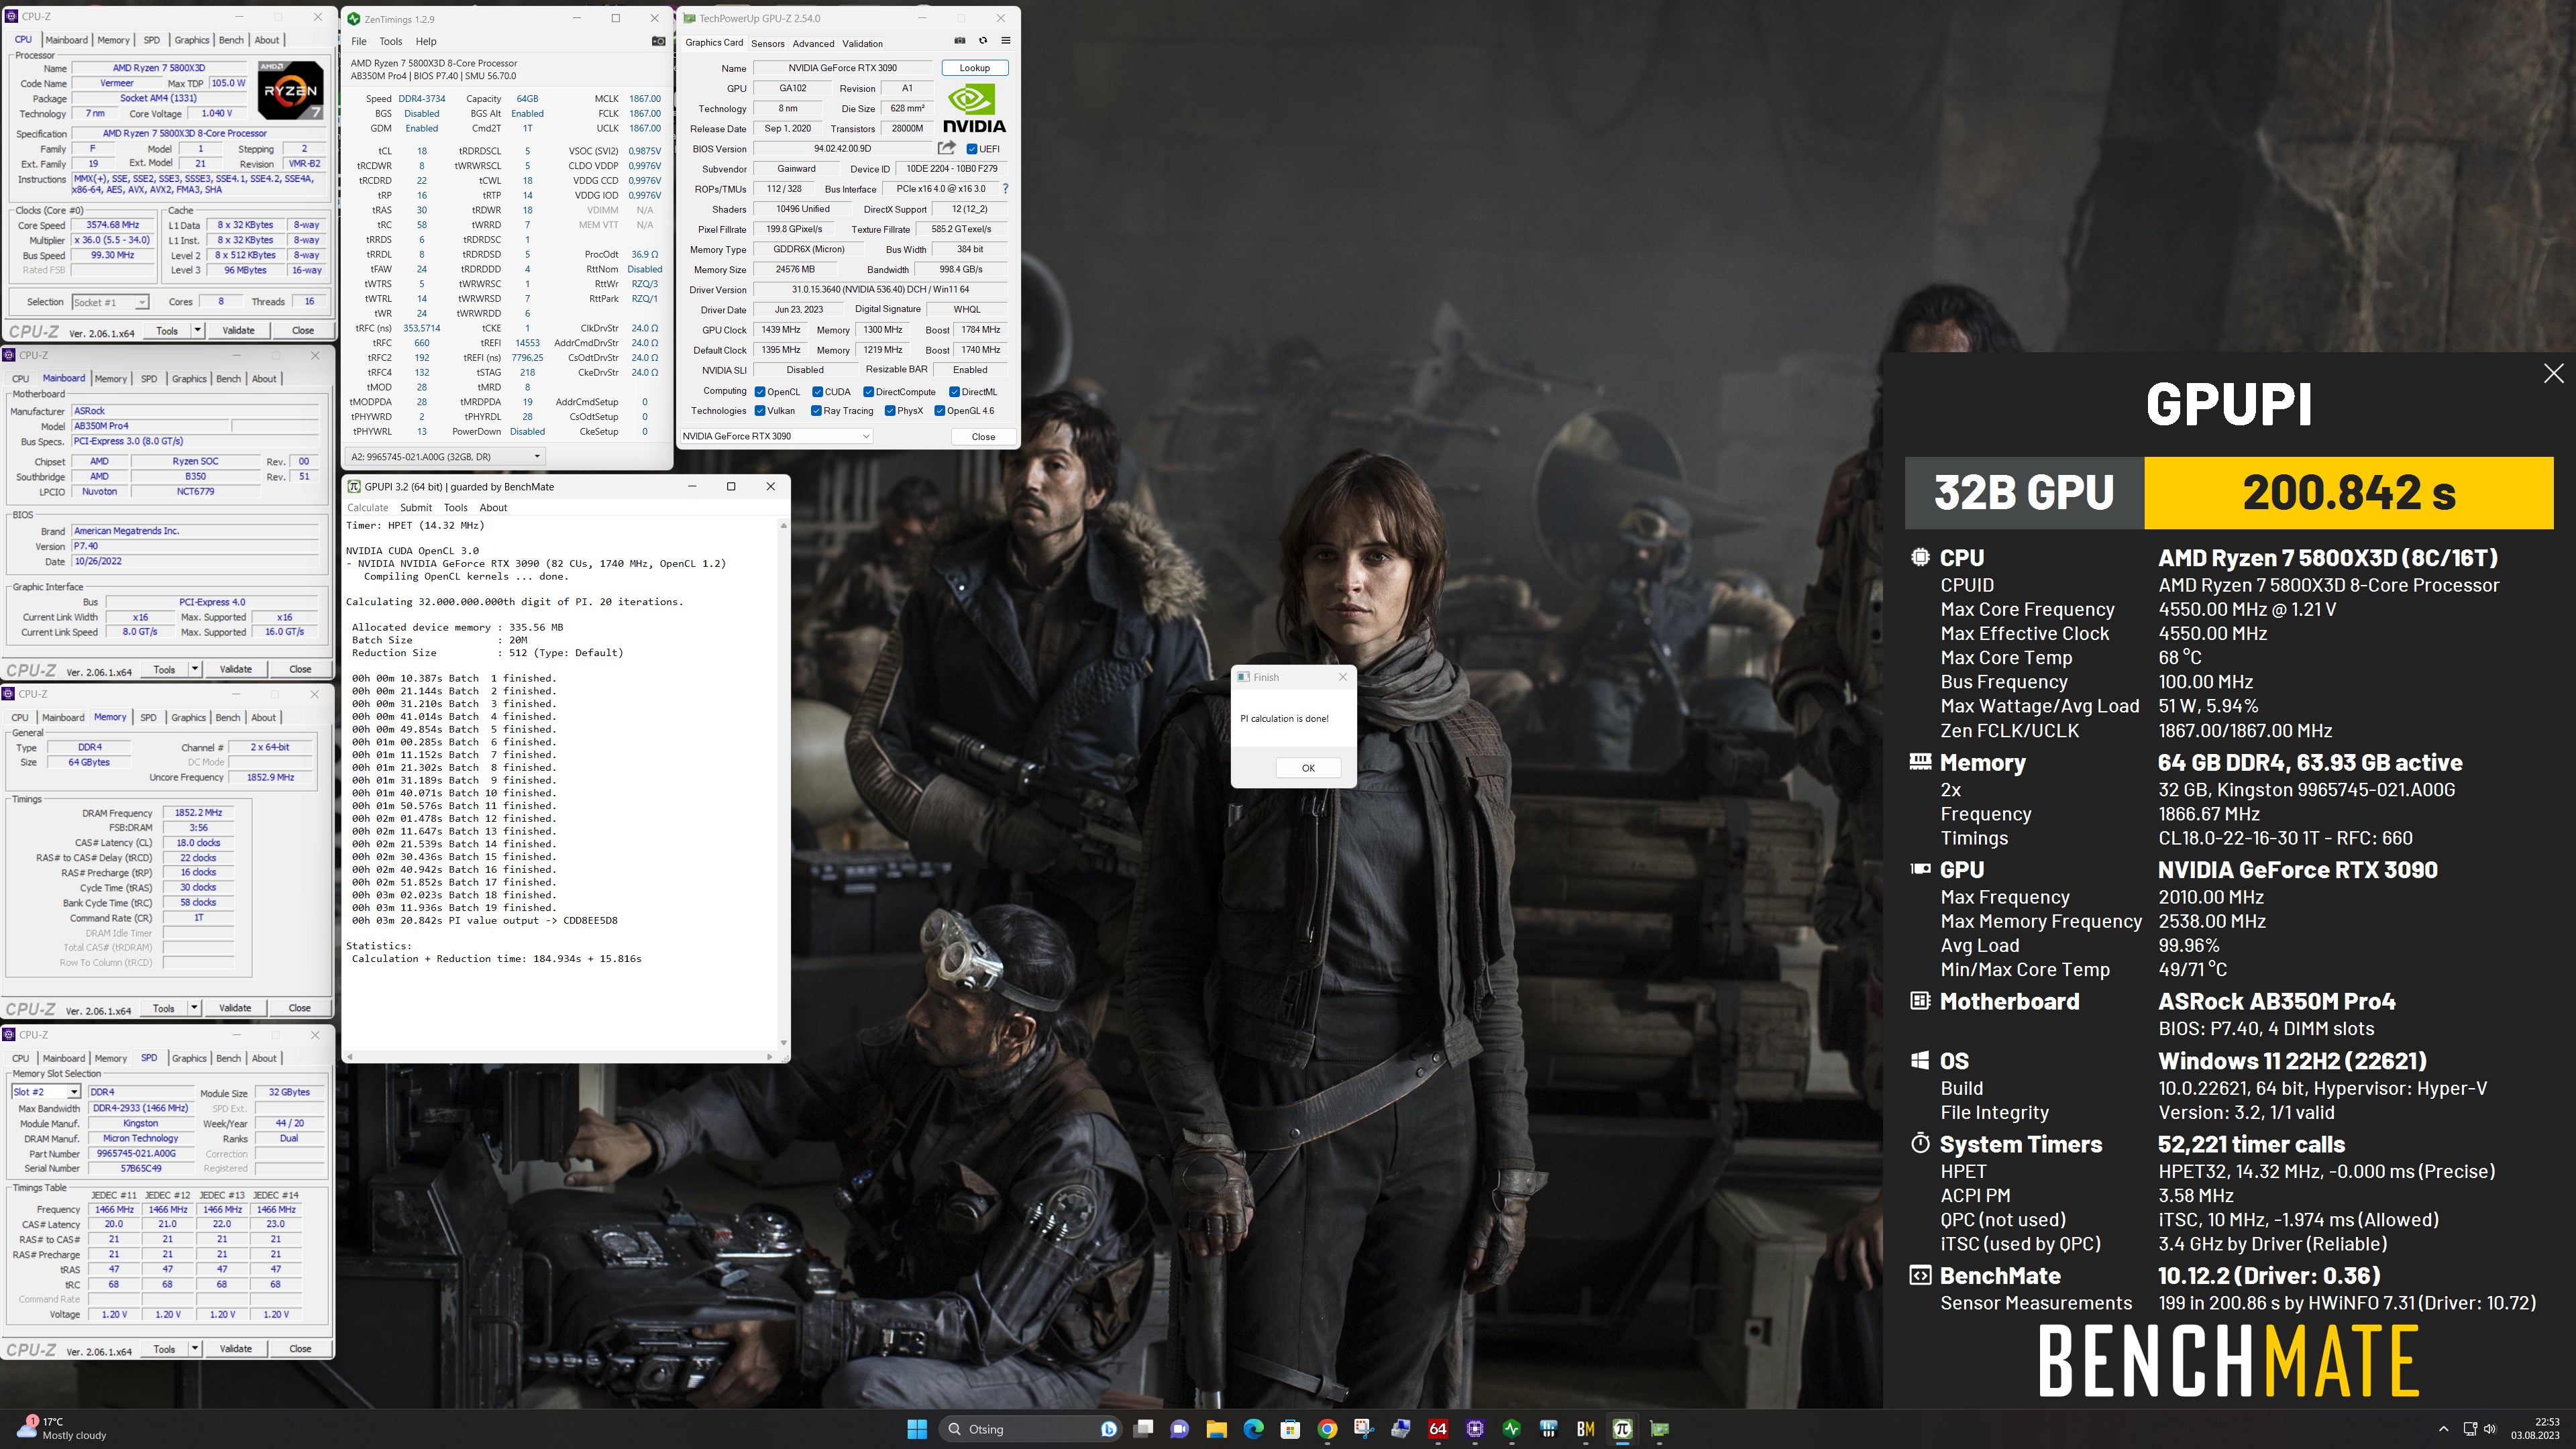
Task: Open Teams Chat from the taskbar
Action: tap(1179, 1428)
